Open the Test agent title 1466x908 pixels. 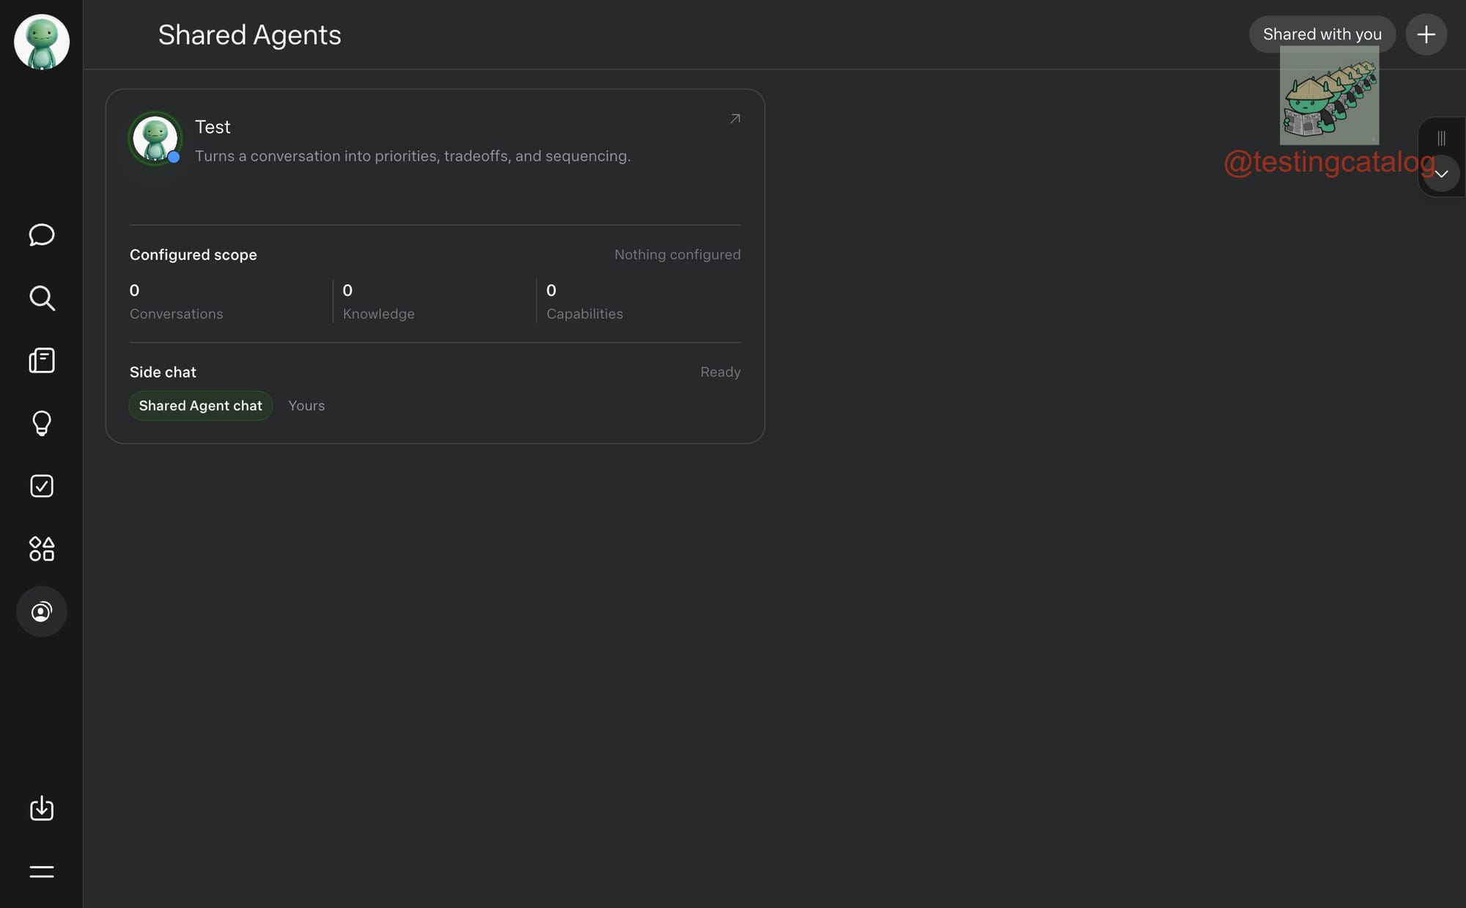pyautogui.click(x=213, y=128)
